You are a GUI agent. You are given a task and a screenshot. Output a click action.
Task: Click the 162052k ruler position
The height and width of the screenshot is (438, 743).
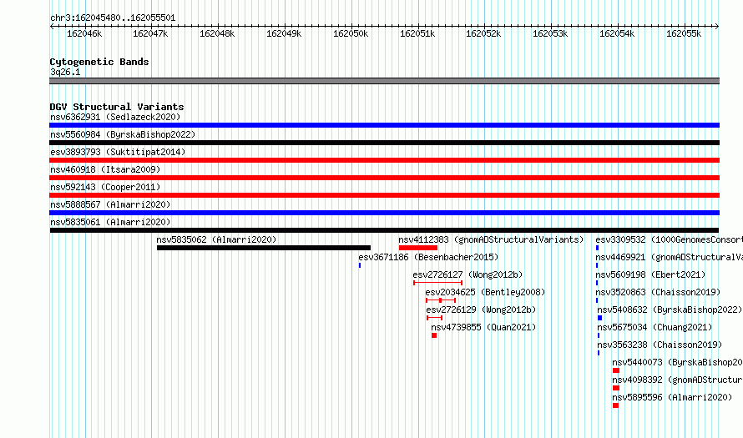click(483, 33)
